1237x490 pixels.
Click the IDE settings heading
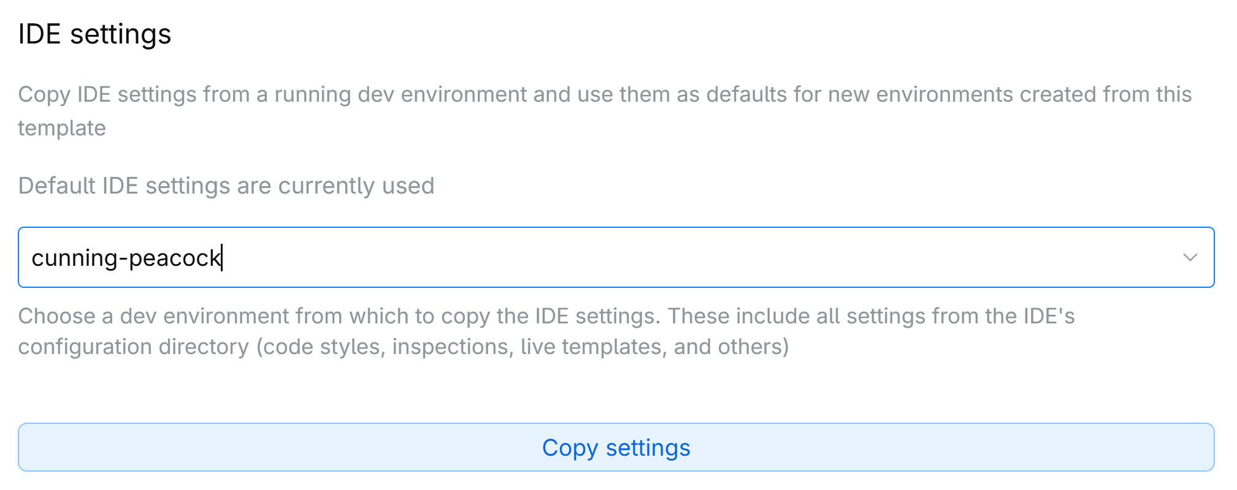(x=94, y=34)
